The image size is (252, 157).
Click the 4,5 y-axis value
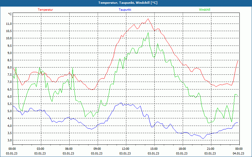(x=9, y=118)
